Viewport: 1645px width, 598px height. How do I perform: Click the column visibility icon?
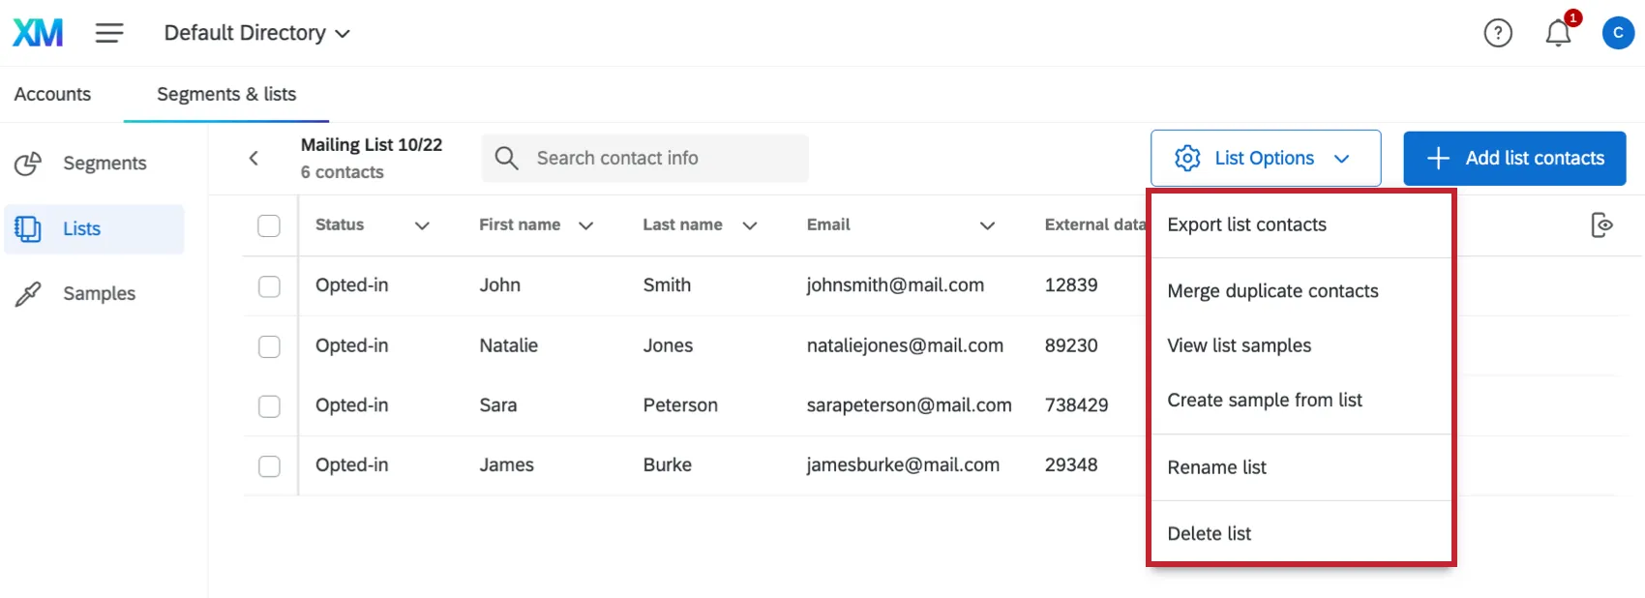point(1601,225)
